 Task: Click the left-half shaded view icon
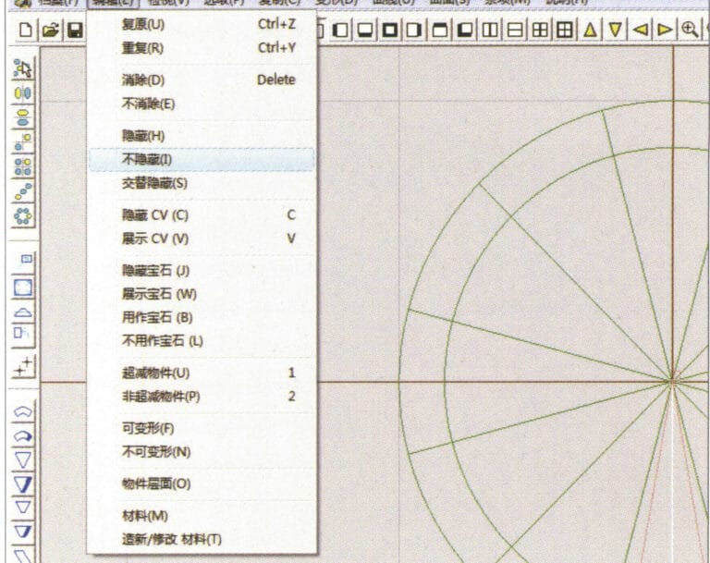[340, 30]
